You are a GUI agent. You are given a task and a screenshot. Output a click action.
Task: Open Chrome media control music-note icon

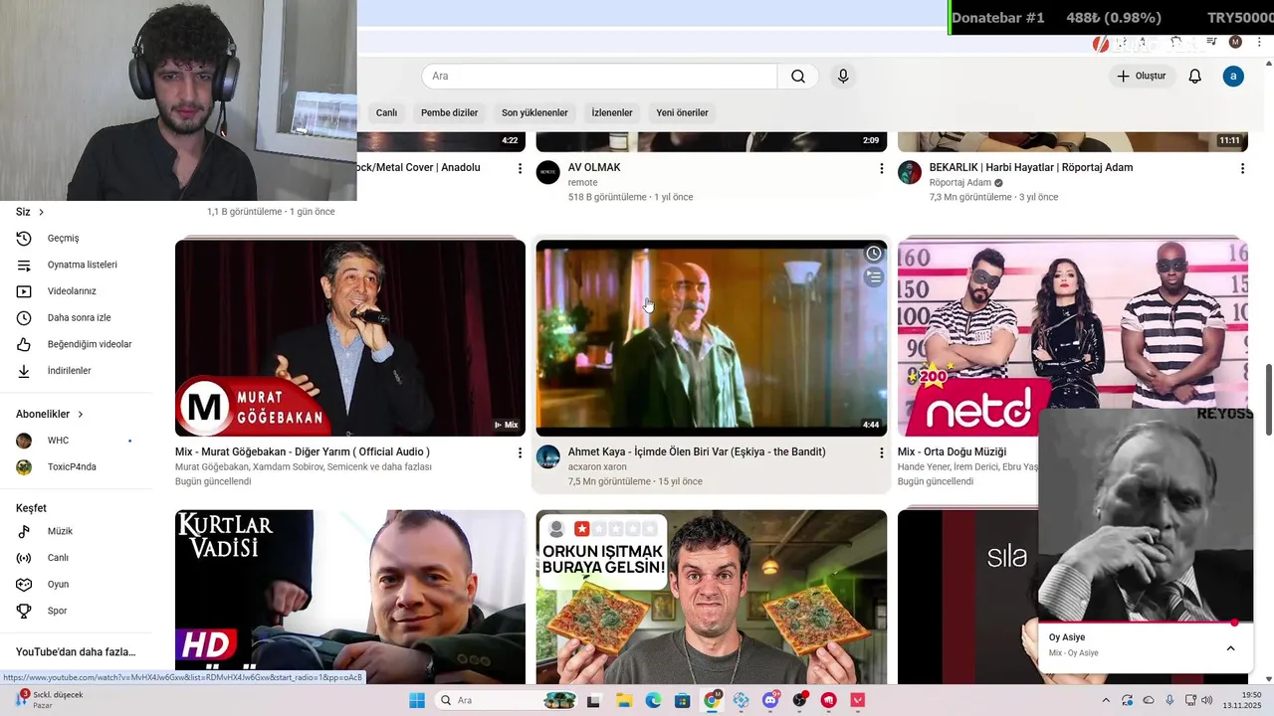click(1211, 42)
